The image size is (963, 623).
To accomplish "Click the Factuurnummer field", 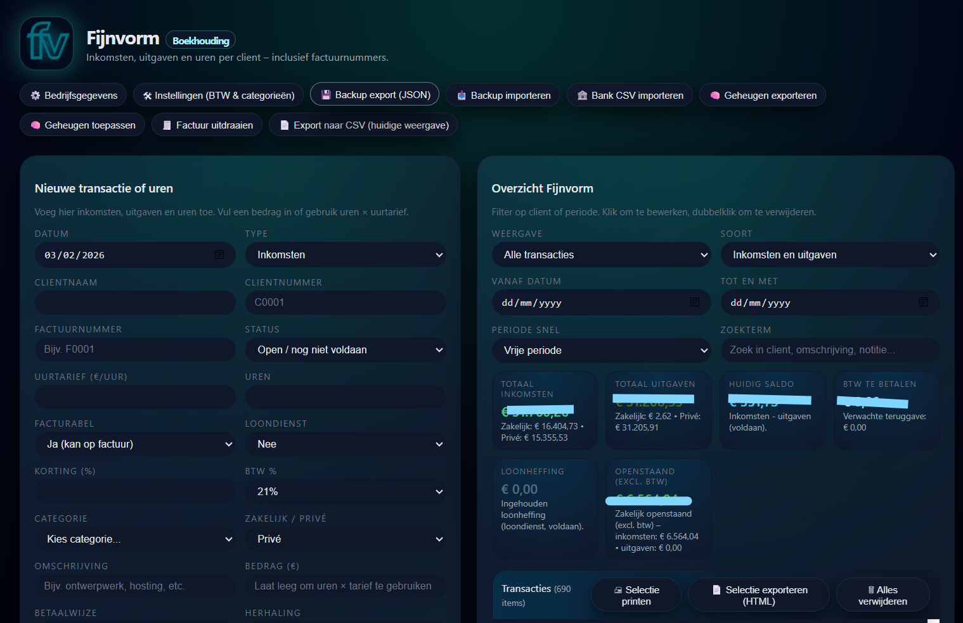I will coord(135,349).
